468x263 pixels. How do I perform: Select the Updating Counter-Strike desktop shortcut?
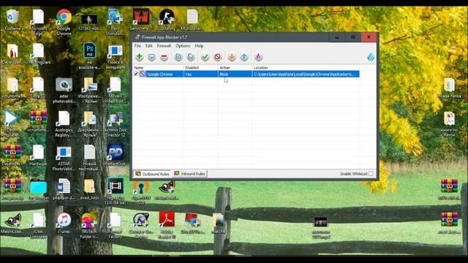(x=167, y=20)
